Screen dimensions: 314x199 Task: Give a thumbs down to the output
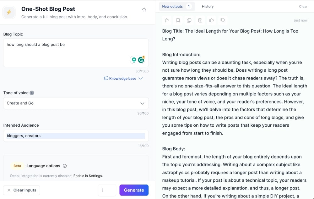[x=223, y=20]
